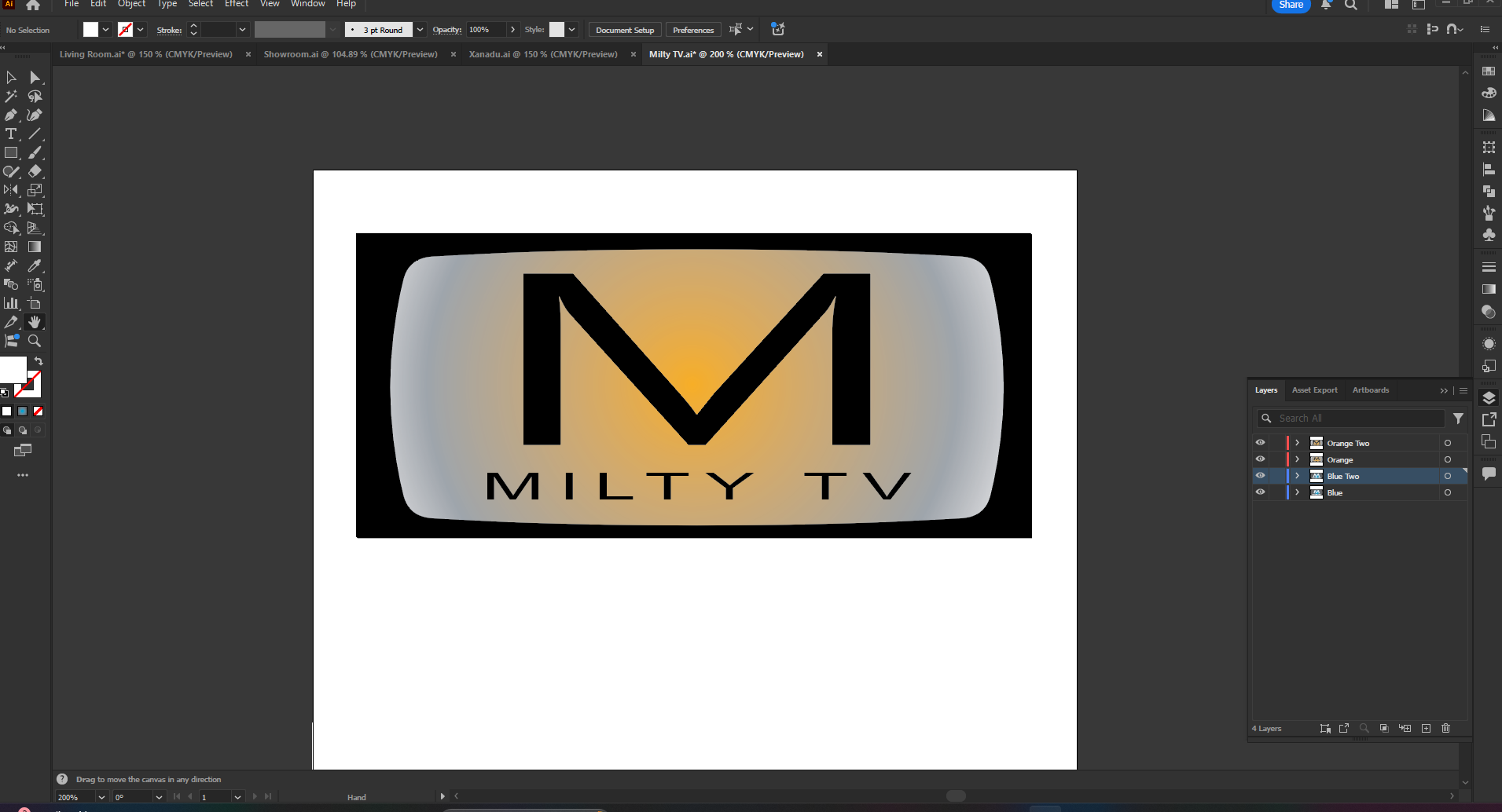Open the stroke weight dropdown
Image resolution: width=1502 pixels, height=812 pixels.
pyautogui.click(x=242, y=30)
